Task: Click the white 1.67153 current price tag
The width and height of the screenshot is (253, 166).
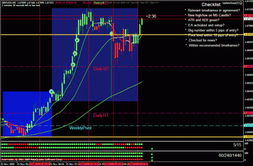Action: point(248,19)
